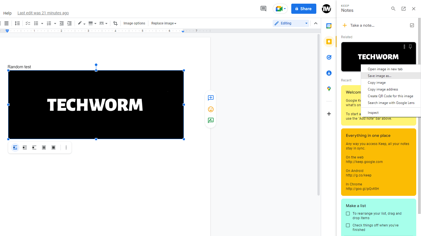421x236 pixels.
Task: Open Google Maps in the side panel
Action: tap(329, 89)
